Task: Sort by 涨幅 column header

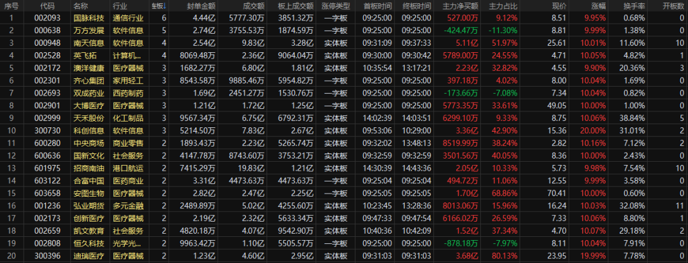Action: (x=598, y=6)
